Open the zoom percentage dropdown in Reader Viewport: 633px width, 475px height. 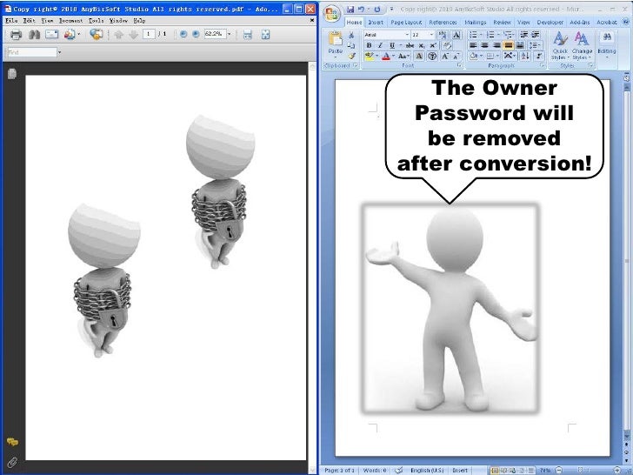click(x=228, y=35)
